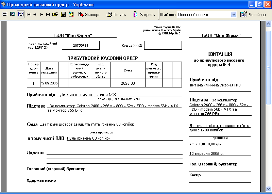
Task: Click the vertical scrollbar thumb
Action: click(x=268, y=68)
